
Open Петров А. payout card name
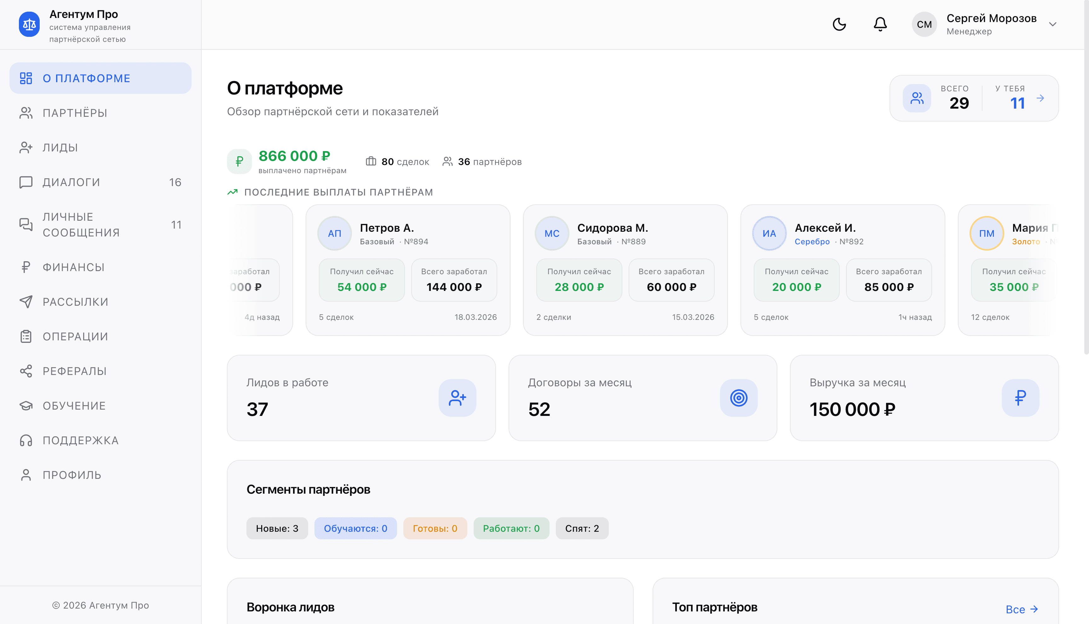[387, 228]
